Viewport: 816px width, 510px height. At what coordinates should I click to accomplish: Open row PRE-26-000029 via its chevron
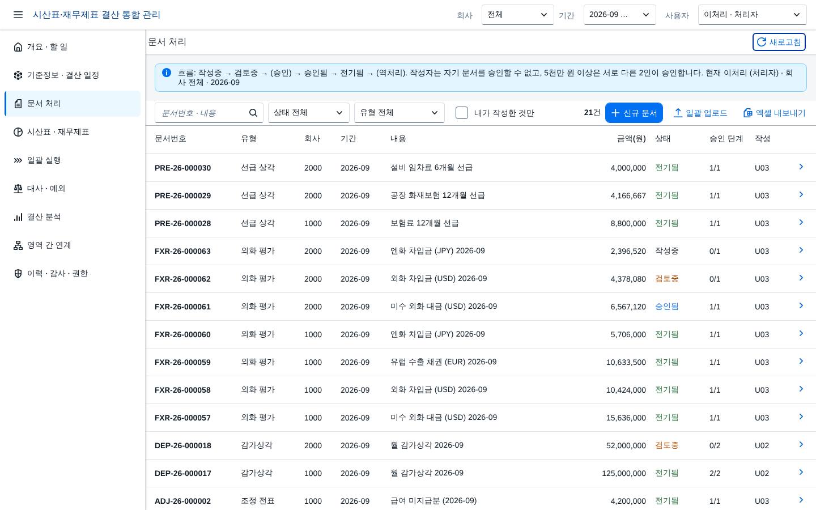(801, 194)
